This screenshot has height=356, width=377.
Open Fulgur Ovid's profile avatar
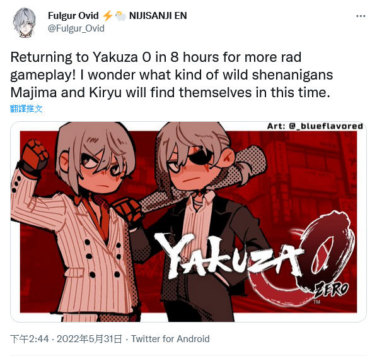[25, 22]
